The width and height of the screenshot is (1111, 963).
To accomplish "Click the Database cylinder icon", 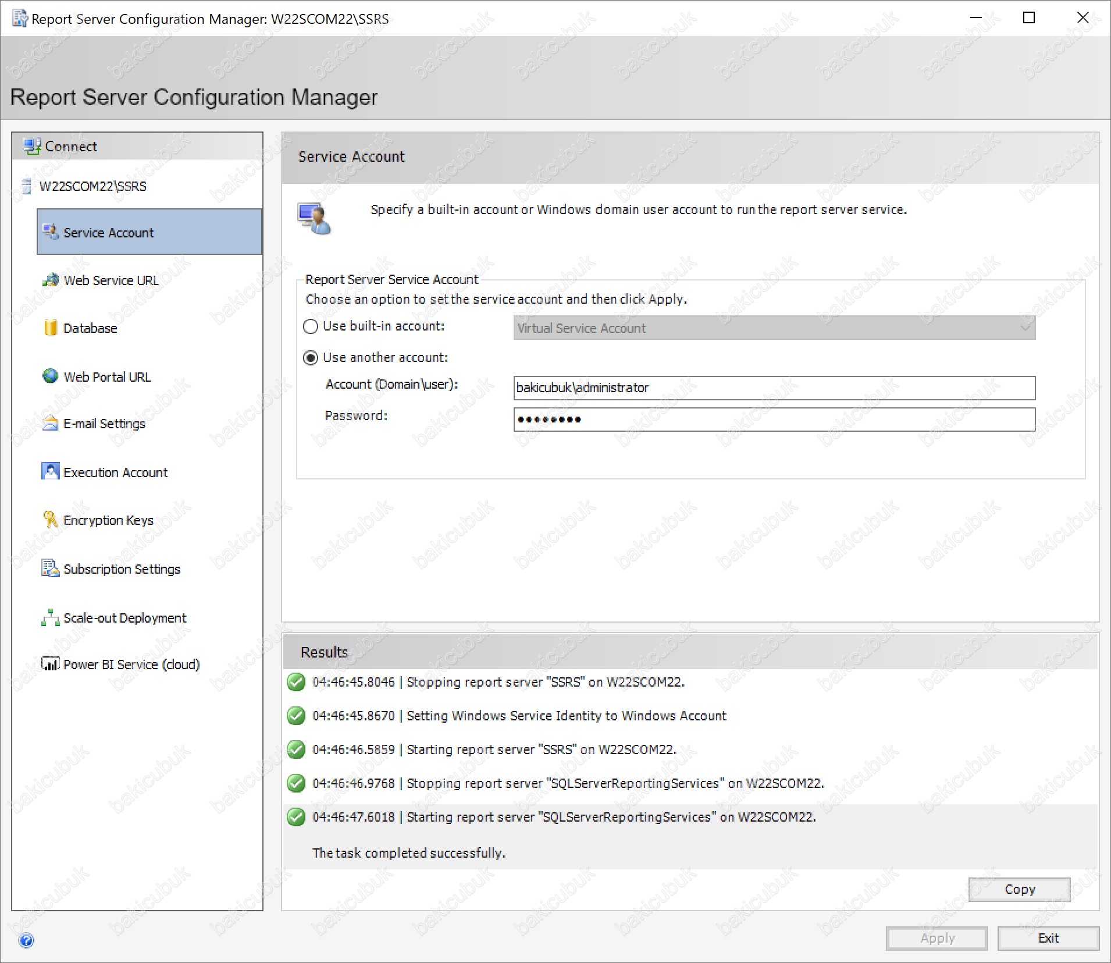I will tap(51, 328).
